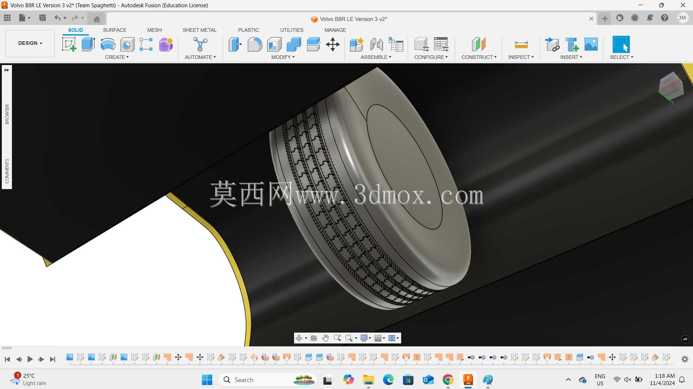Viewport: 693px width, 389px height.
Task: Click the Configure Model icon
Action: 421,44
